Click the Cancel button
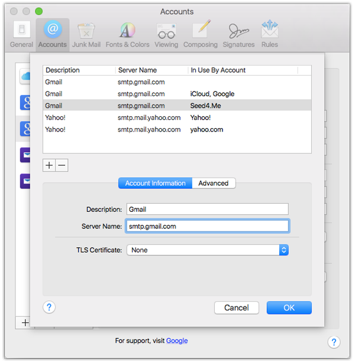 click(237, 308)
